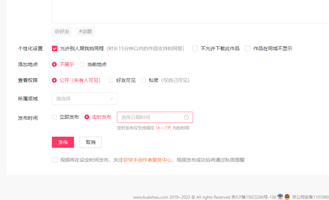Click inside the description text area
Viewport: 329px width, 200px height.
[191, 11]
